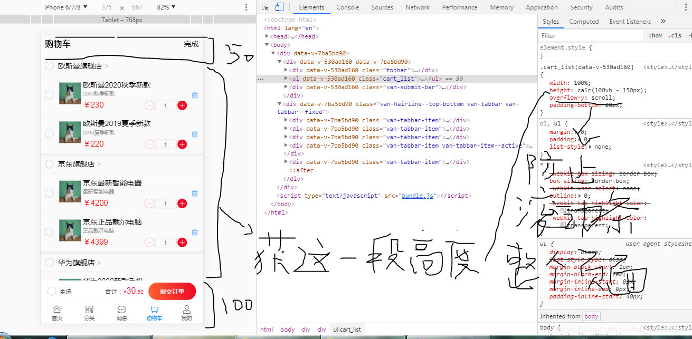Open the Performance tab
This screenshot has height=339, width=692.
click(460, 7)
